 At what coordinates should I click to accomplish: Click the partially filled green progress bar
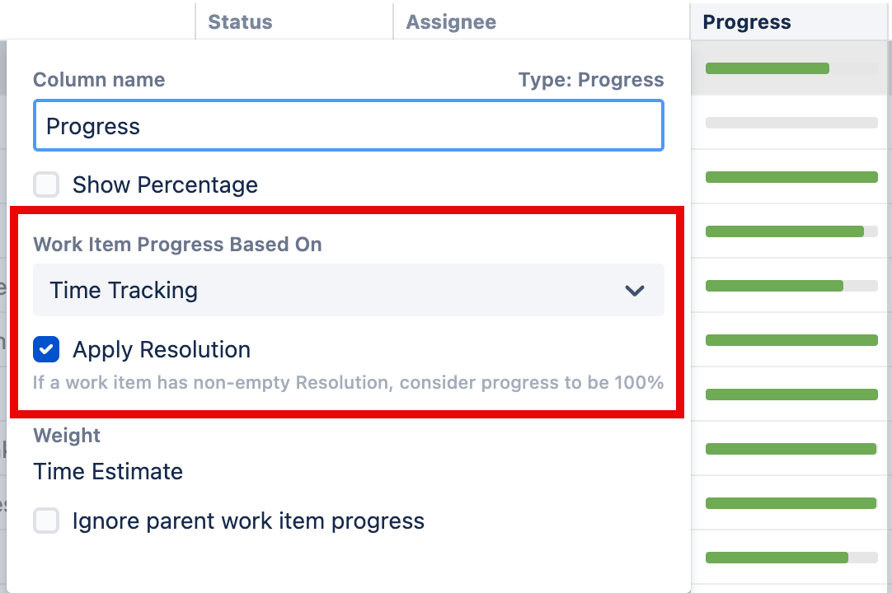tap(773, 286)
